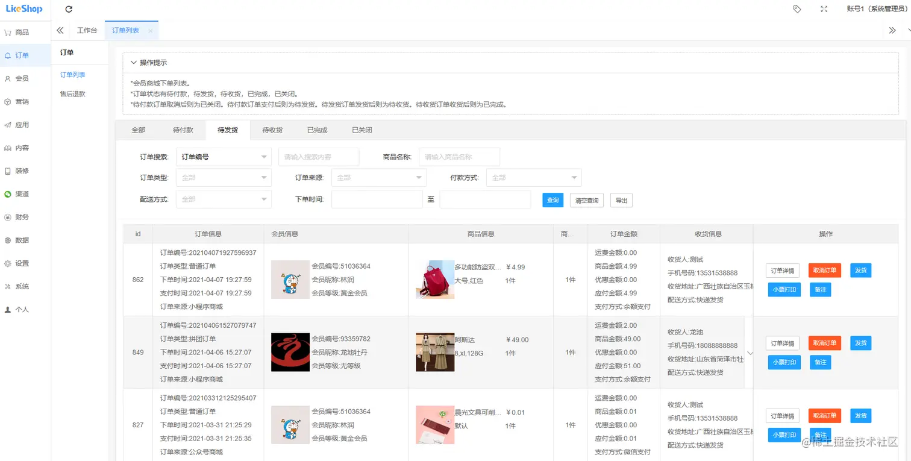This screenshot has height=461, width=911.
Task: Open 订单详情 for order 849
Action: (783, 343)
